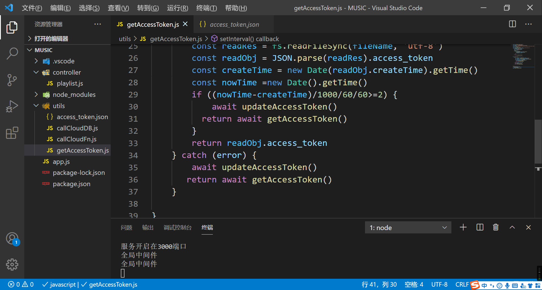Create a new terminal with plus icon

click(x=463, y=227)
